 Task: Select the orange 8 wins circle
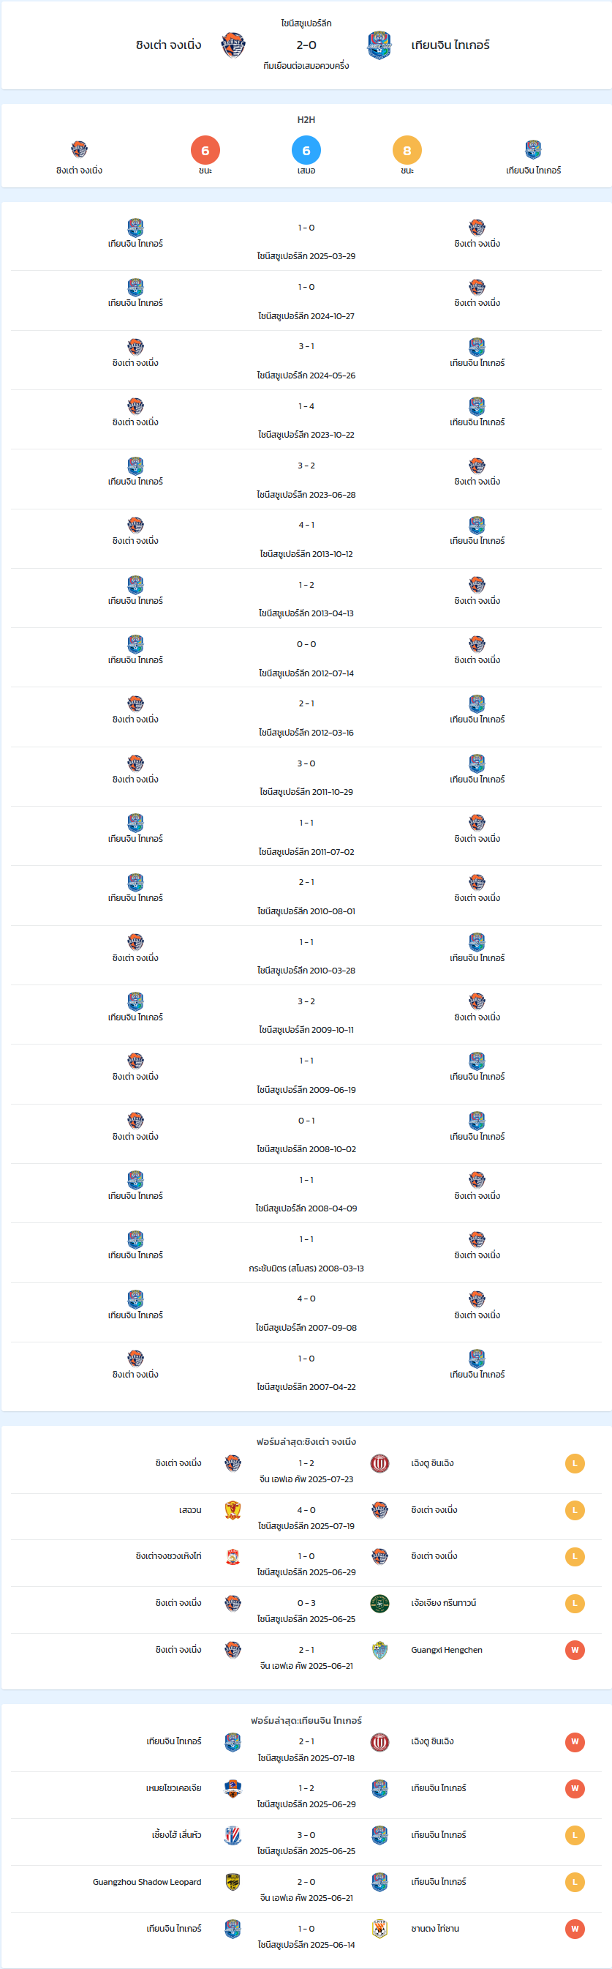[407, 150]
